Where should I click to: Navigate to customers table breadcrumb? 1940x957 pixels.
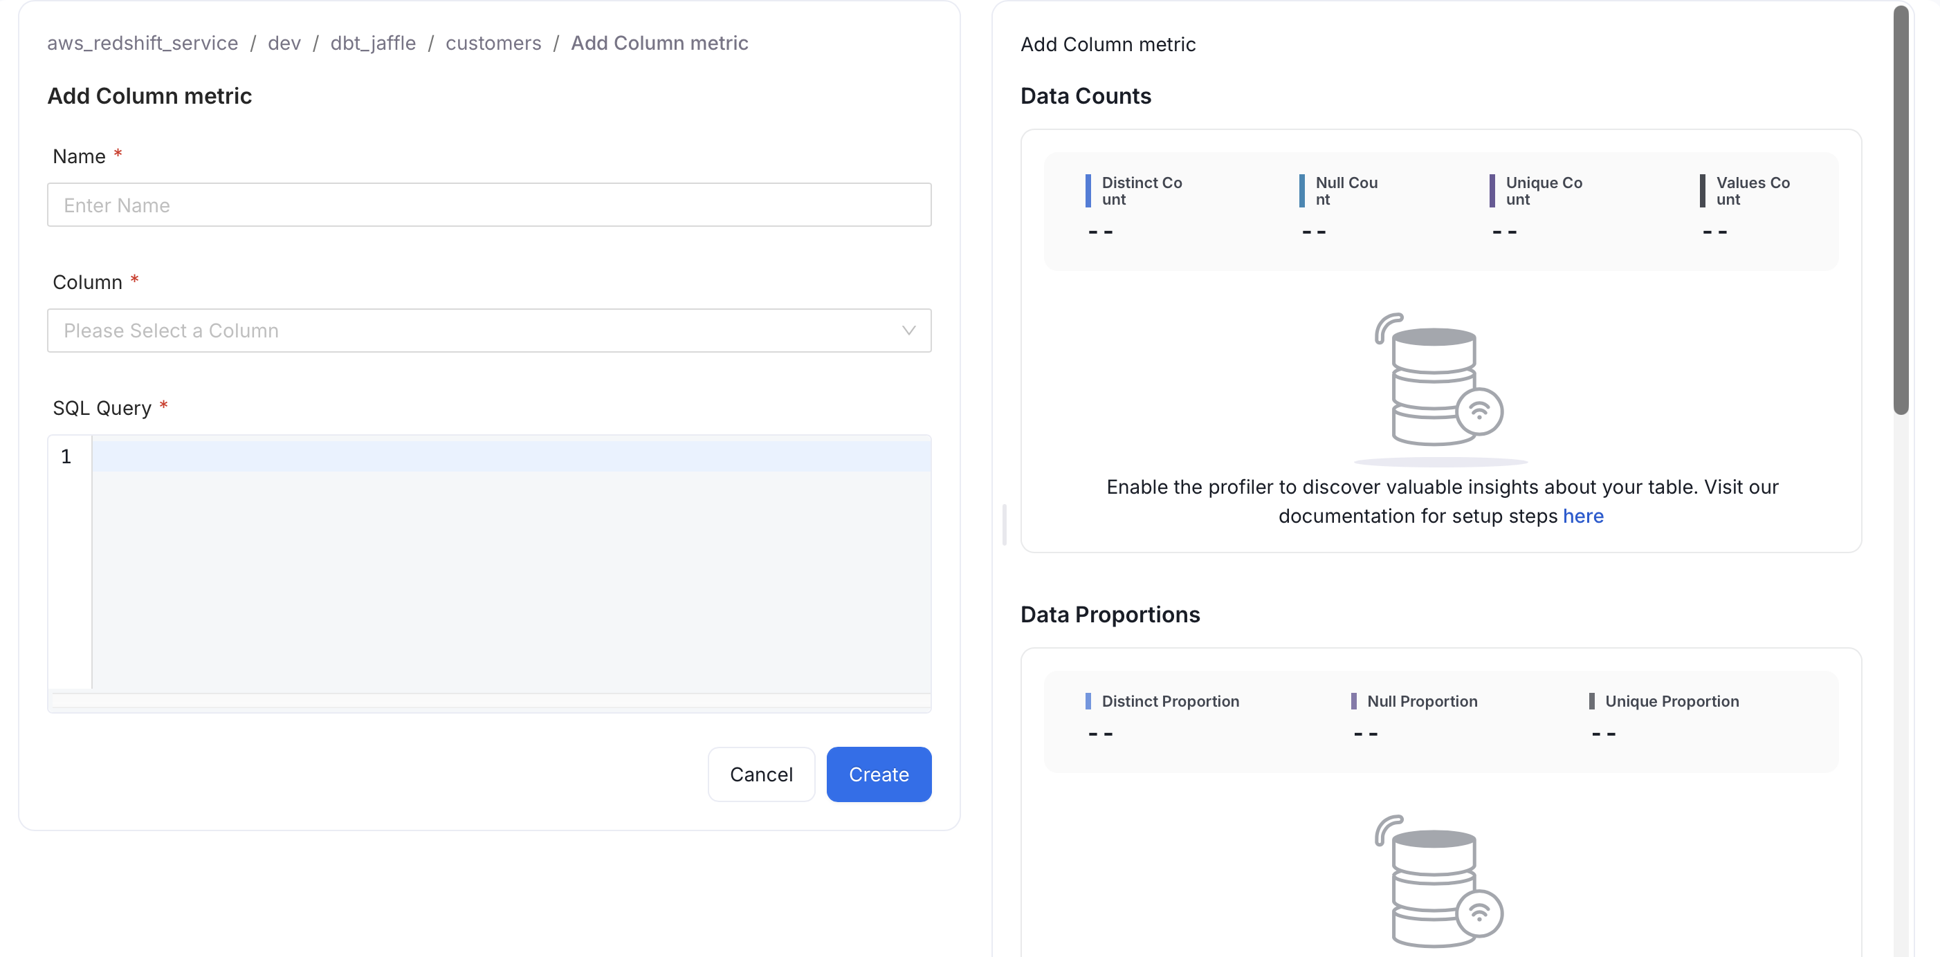[x=493, y=43]
